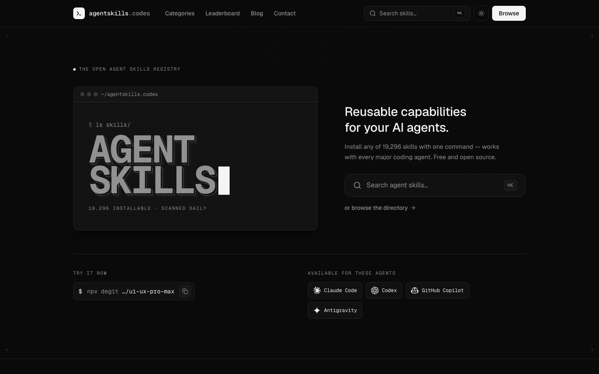Click the Claude Code starburst icon
Screen dimensions: 599x374
317,290
